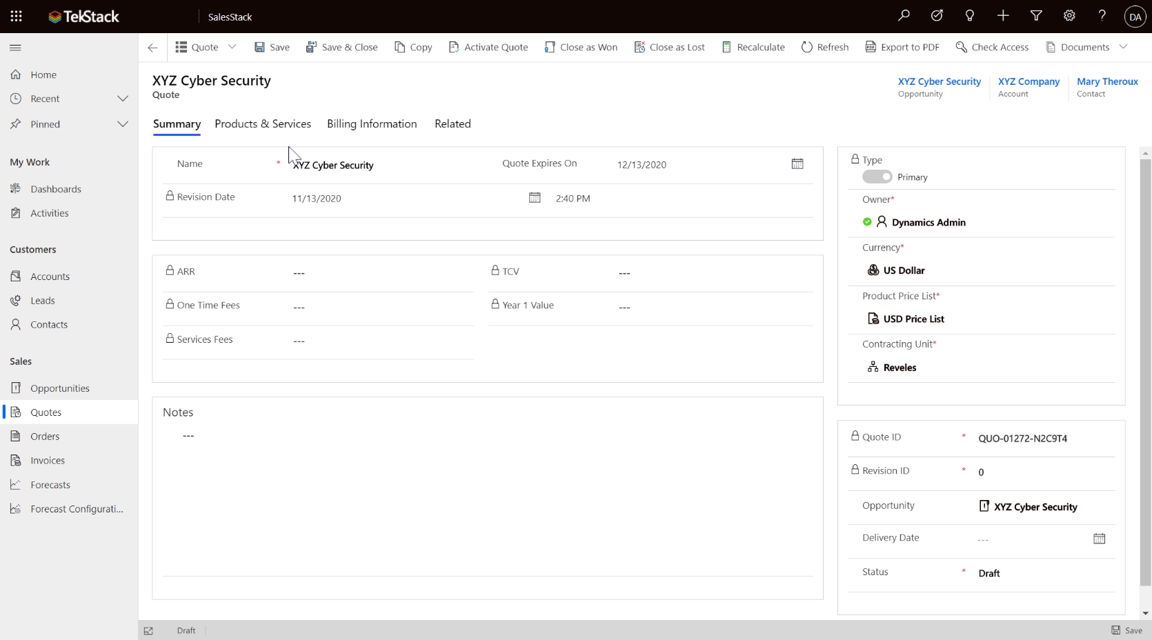Viewport: 1152px width, 640px height.
Task: Open the lightbulb assistant icon
Action: coord(970,16)
